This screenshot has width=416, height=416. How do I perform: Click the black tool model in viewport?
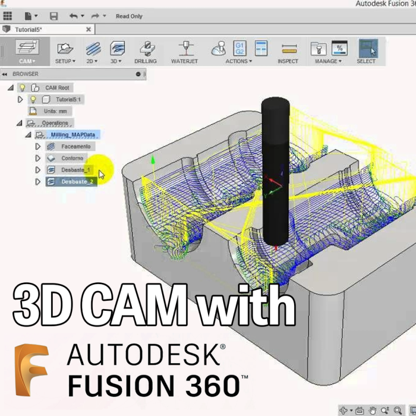[x=276, y=171]
